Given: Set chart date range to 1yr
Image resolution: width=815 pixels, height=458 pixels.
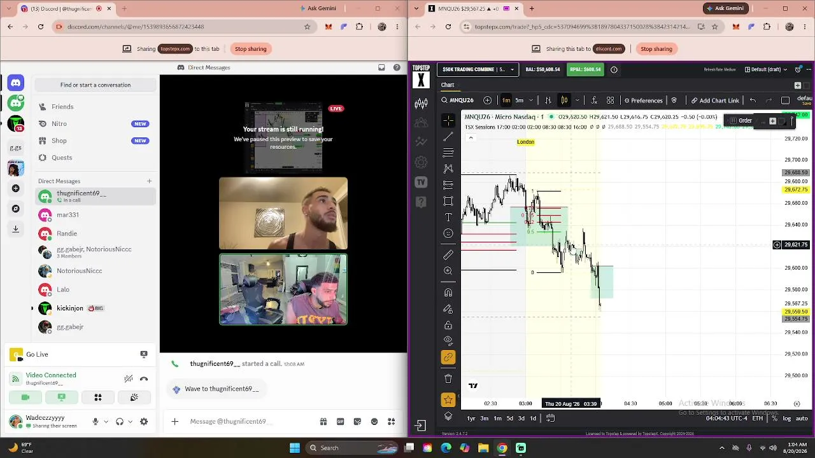Looking at the screenshot, I should point(471,418).
